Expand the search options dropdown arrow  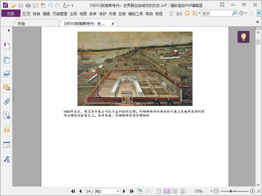click(x=199, y=13)
